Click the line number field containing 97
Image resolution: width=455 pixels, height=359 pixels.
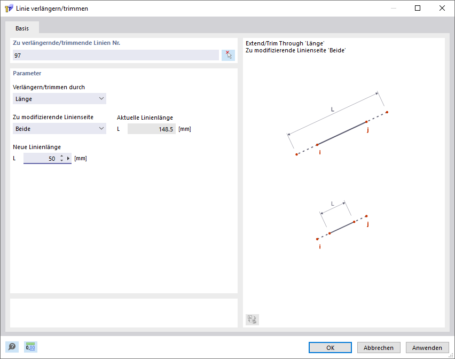click(116, 55)
